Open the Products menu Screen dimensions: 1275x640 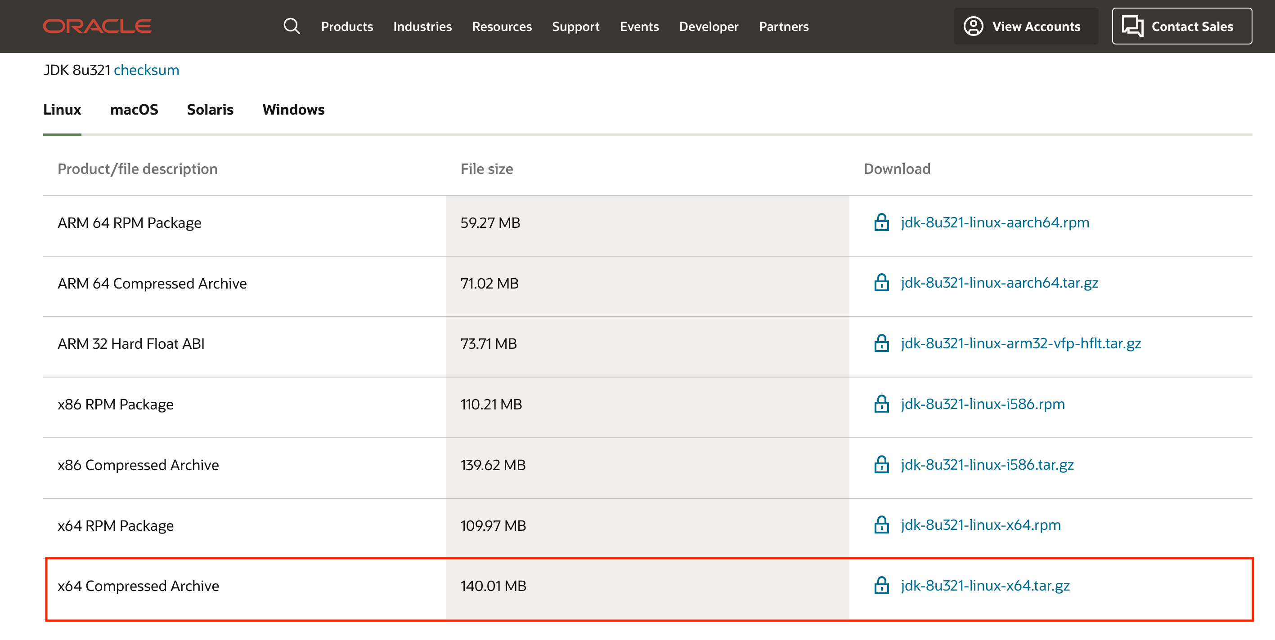[x=346, y=26]
